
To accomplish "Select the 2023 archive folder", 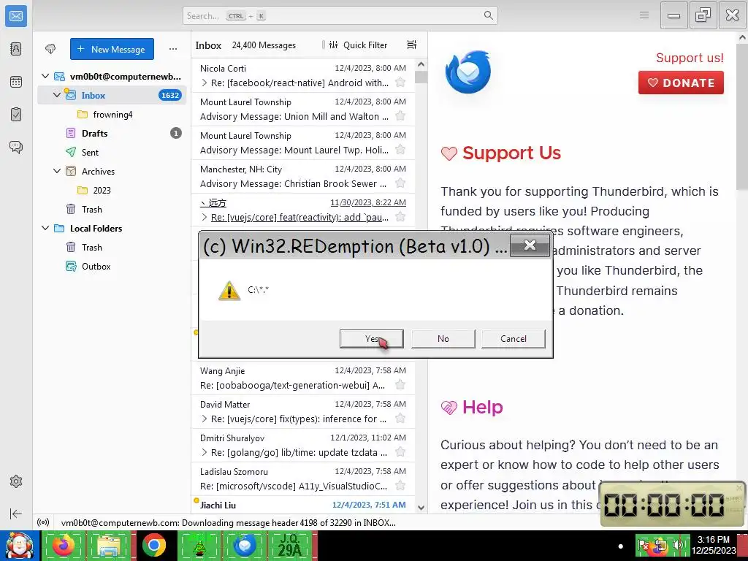I will pos(112,190).
